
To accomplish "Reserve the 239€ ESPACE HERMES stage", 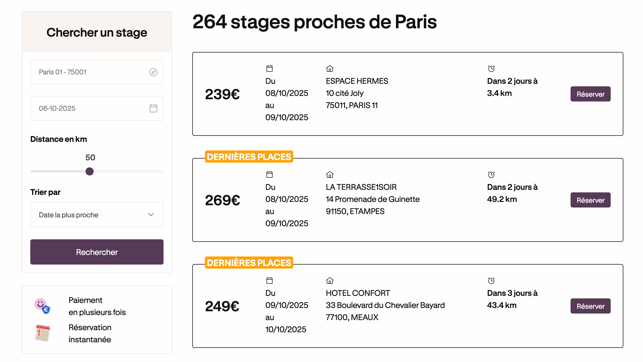I will click(x=590, y=94).
